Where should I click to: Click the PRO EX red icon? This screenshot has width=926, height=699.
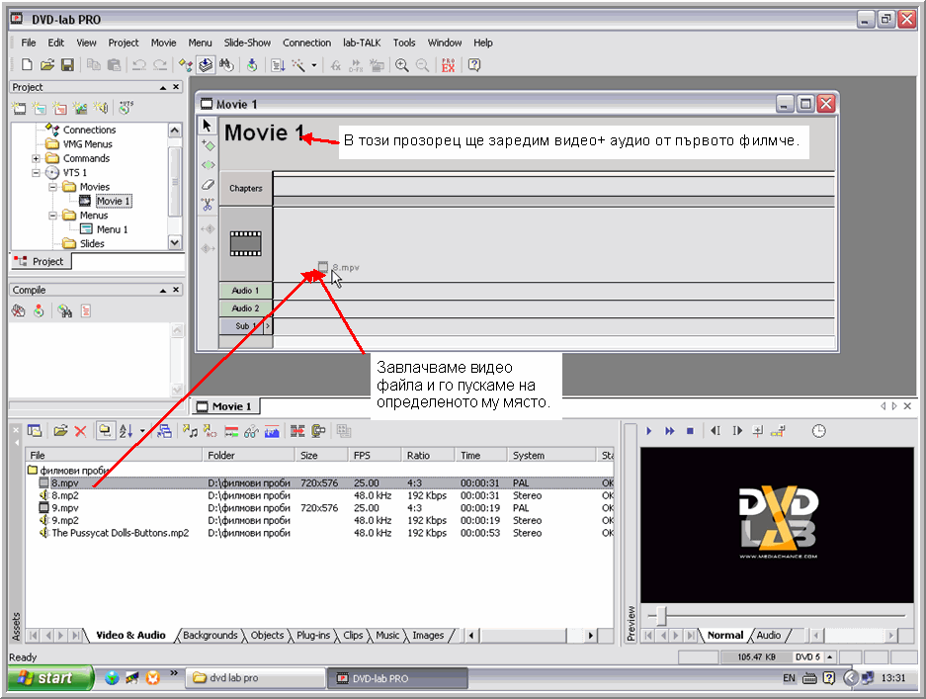point(449,65)
